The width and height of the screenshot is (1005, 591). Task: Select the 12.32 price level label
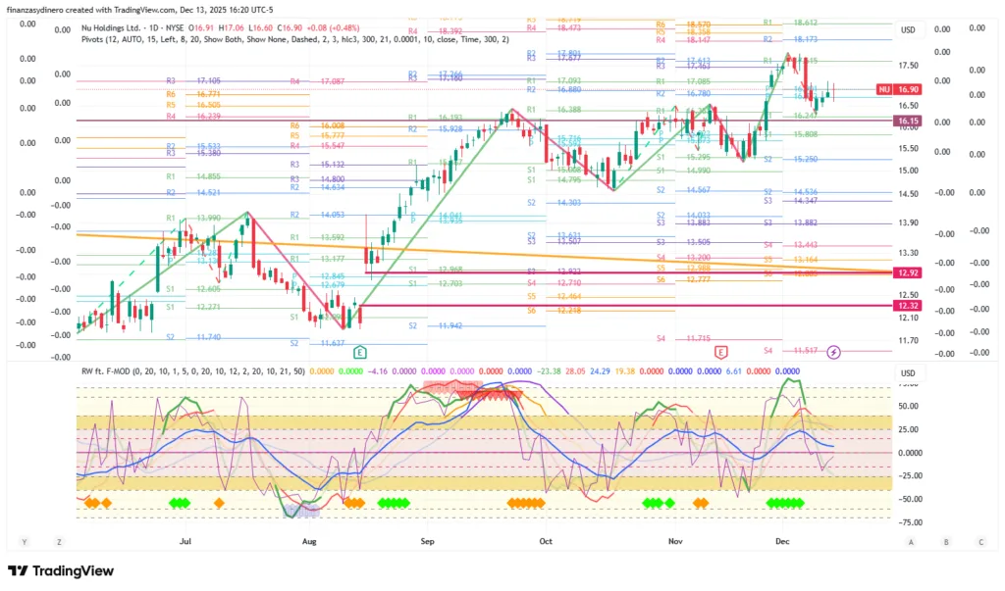coord(906,306)
